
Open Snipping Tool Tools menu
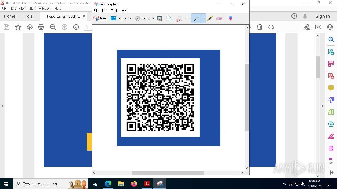pyautogui.click(x=115, y=11)
